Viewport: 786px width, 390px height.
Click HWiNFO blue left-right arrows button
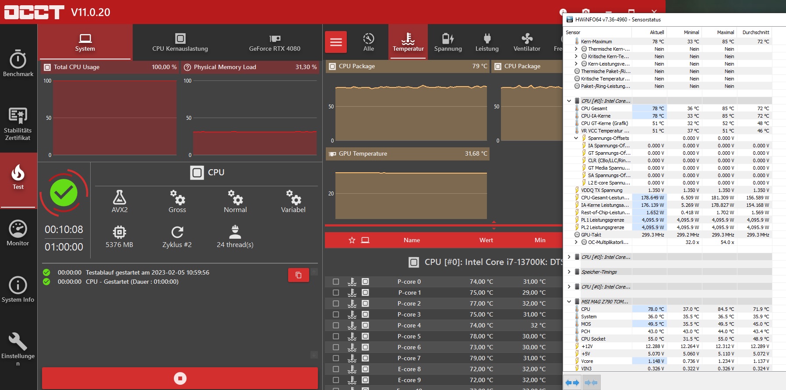572,383
